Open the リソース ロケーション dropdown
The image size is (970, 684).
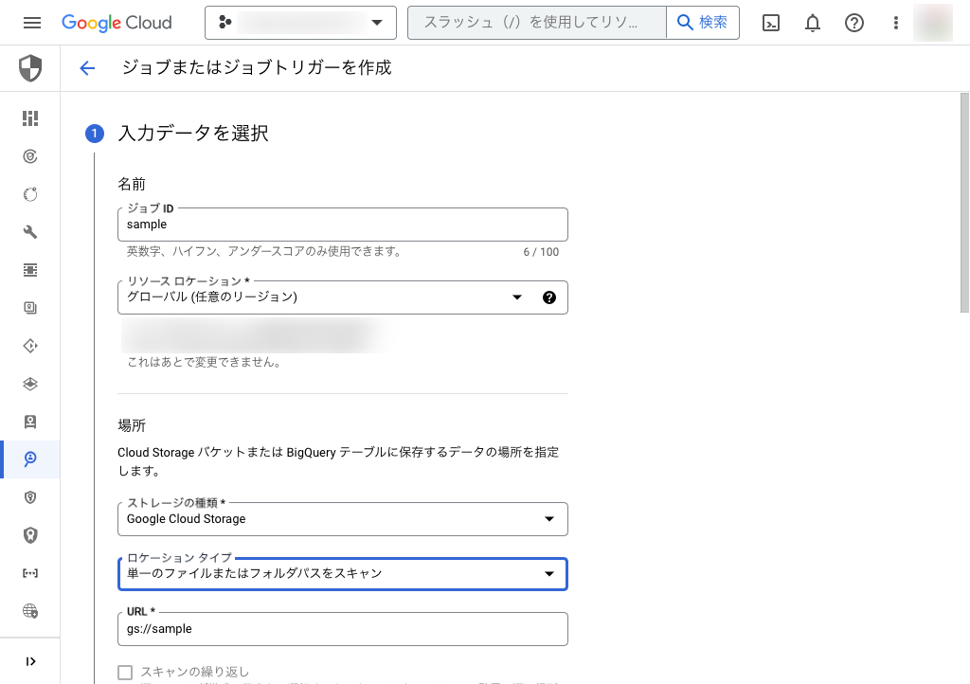coord(517,297)
